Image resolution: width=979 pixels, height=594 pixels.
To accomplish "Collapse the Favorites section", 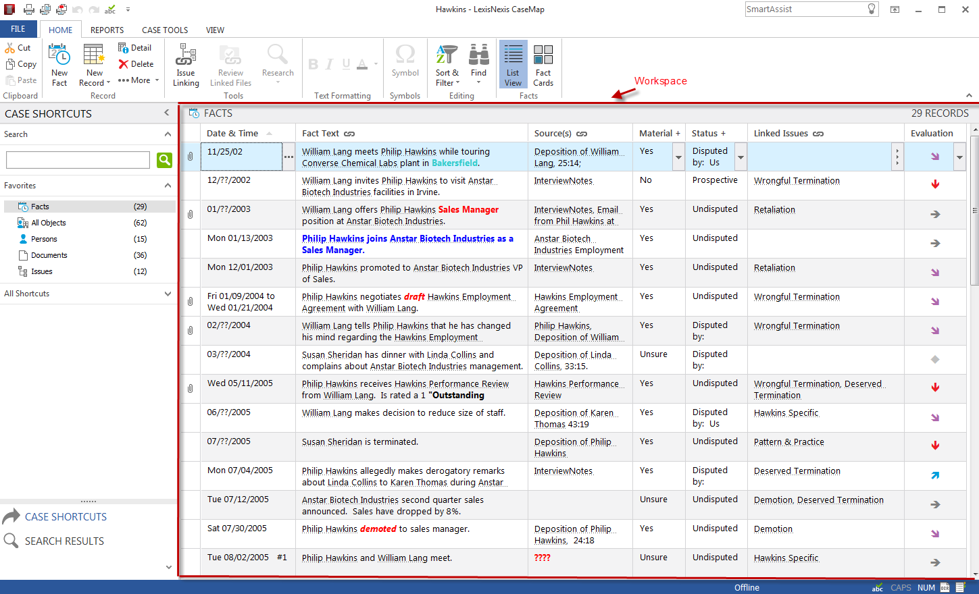I will click(168, 186).
